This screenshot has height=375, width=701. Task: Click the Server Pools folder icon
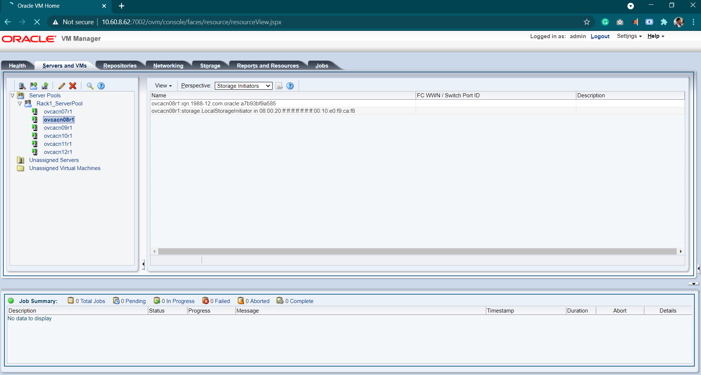[x=21, y=95]
